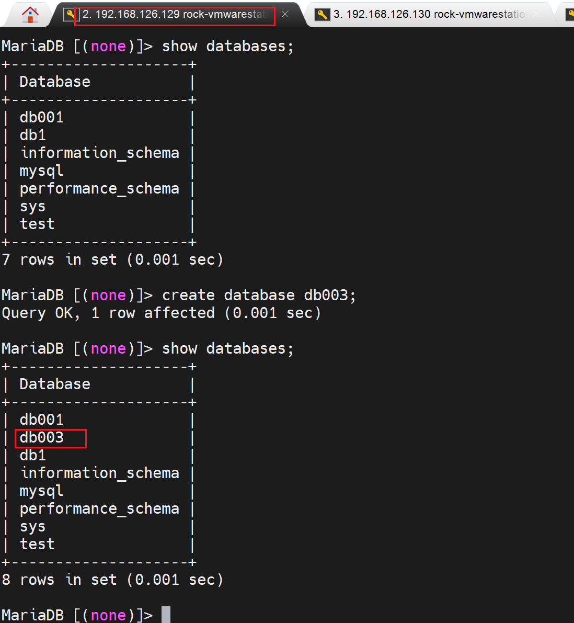This screenshot has height=623, width=574.
Task: Click the key icon on the 192.168.126.129 tab
Action: 70,15
